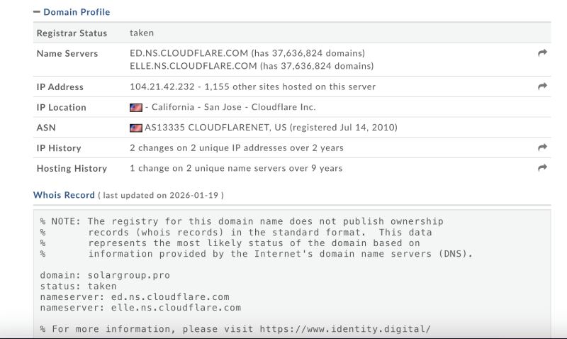Click the US flag beside AS13335
Viewport: 567px width, 339px height.
136,128
